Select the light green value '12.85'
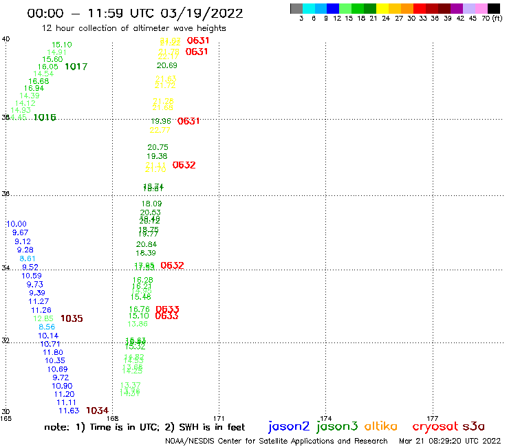Image resolution: width=509 pixels, height=447 pixels. [x=43, y=319]
